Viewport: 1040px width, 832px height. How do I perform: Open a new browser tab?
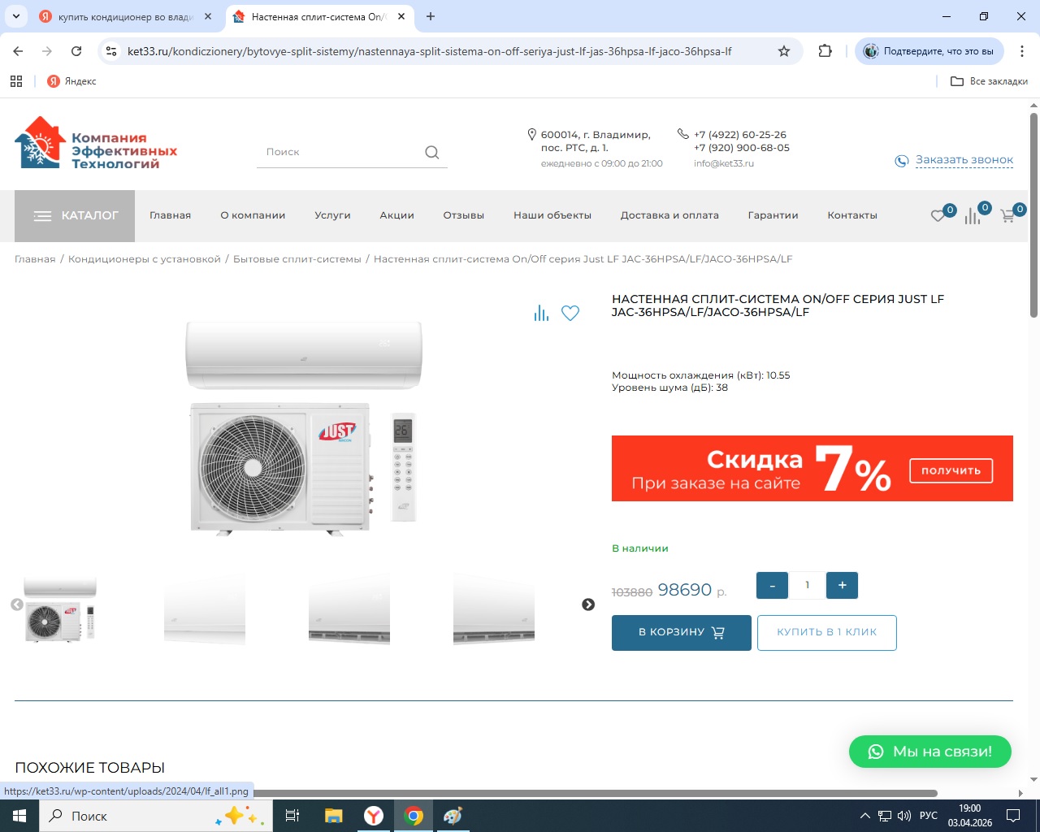[431, 16]
